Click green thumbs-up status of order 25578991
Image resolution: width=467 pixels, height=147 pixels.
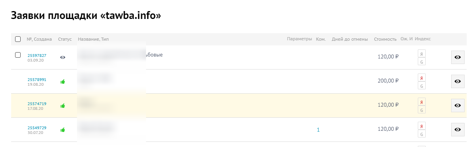coord(63,81)
